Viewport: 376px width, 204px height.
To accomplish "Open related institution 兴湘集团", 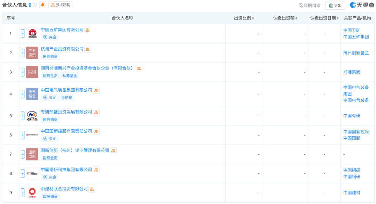I will [x=352, y=72].
